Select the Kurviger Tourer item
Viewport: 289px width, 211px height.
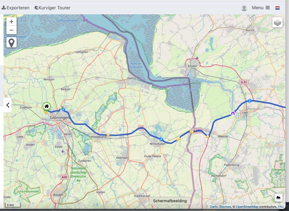[x=53, y=8]
